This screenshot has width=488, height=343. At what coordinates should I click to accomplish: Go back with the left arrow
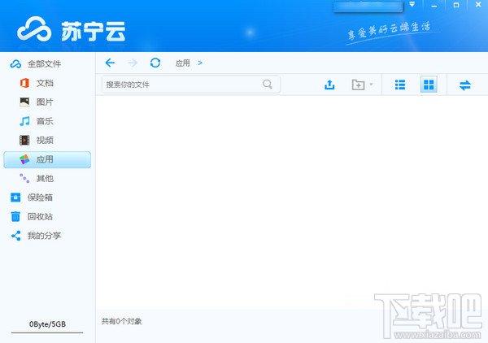110,63
